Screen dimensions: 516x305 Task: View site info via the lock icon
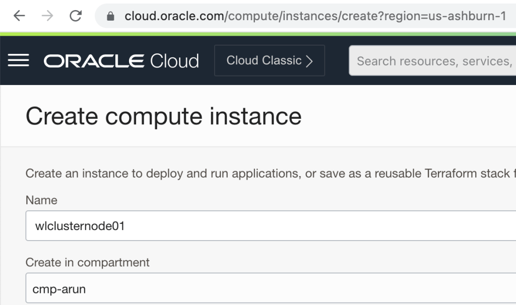[x=111, y=16]
